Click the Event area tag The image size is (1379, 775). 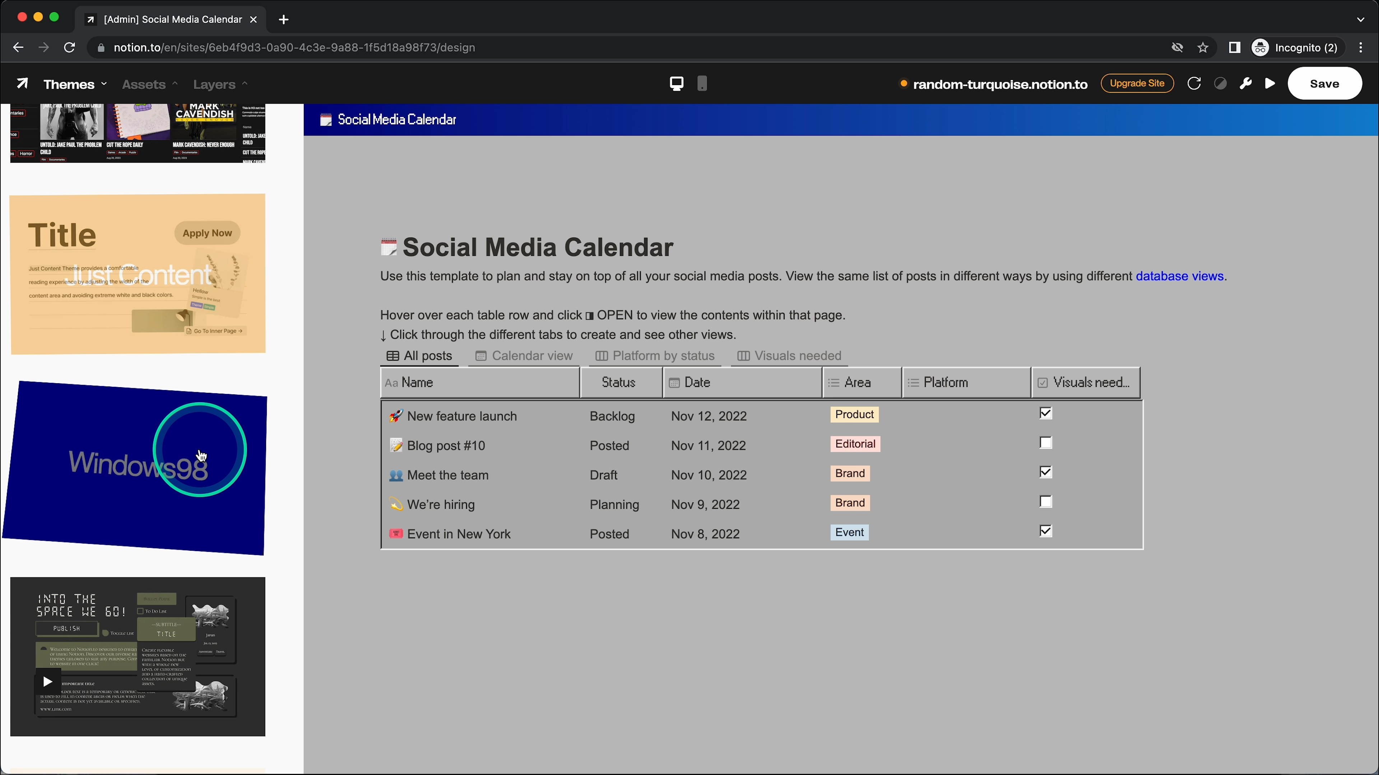click(849, 532)
